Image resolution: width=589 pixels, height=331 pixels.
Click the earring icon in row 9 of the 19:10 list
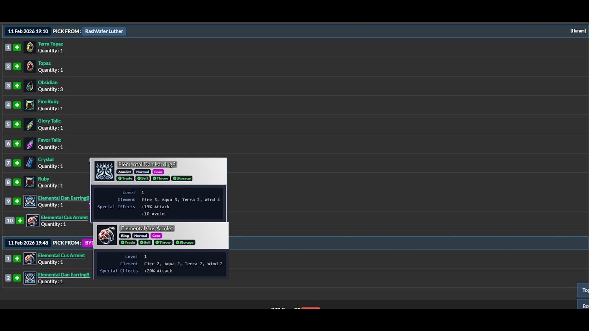(x=30, y=201)
